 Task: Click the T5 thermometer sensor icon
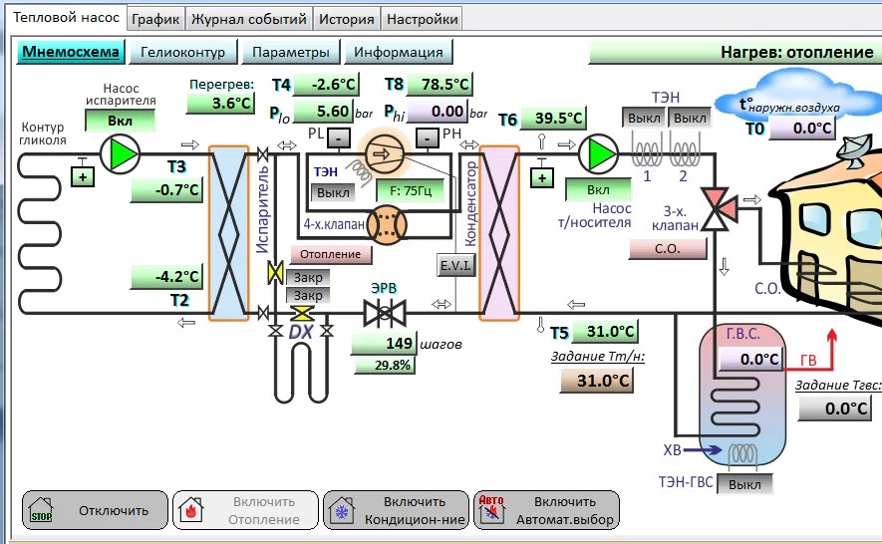pos(540,325)
